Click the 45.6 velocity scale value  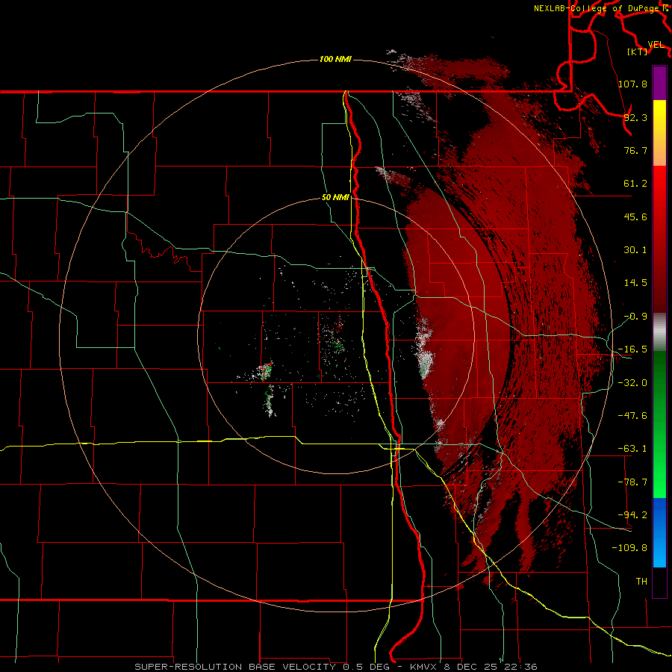[x=635, y=217]
